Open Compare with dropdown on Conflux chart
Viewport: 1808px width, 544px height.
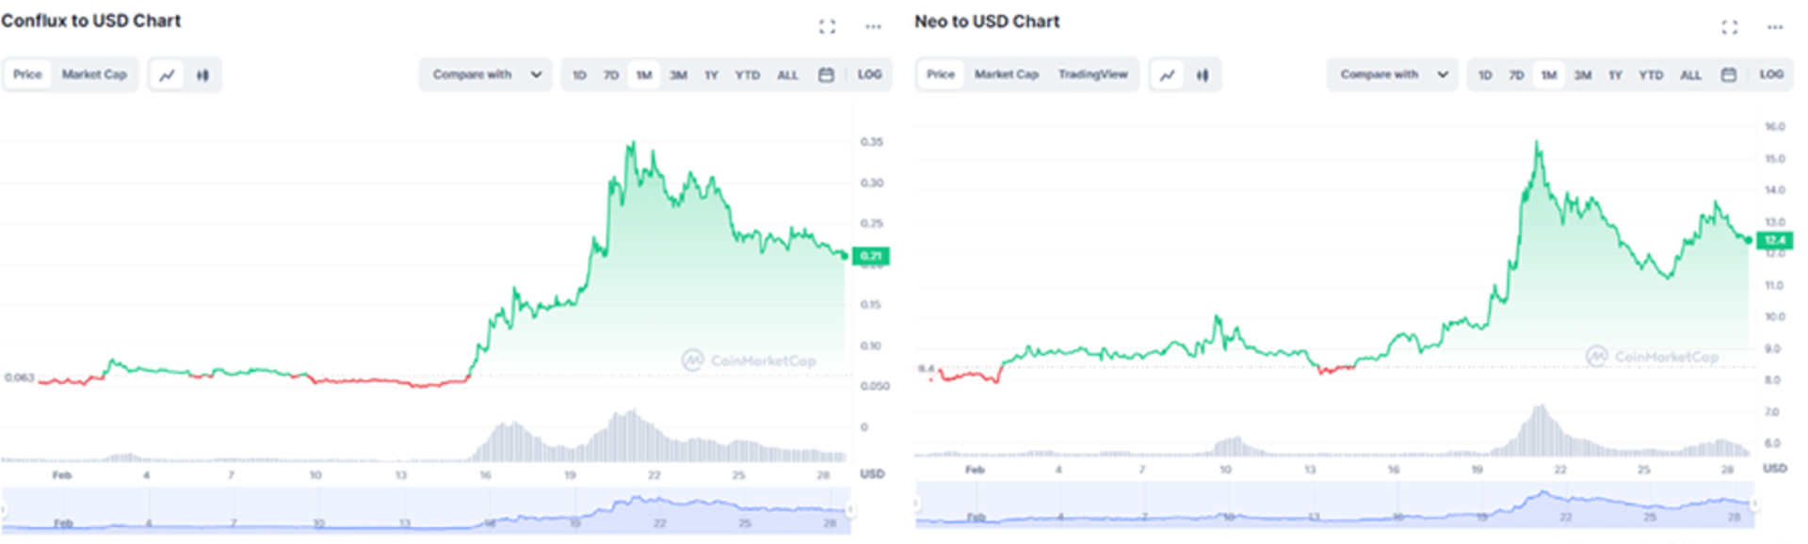pyautogui.click(x=486, y=75)
